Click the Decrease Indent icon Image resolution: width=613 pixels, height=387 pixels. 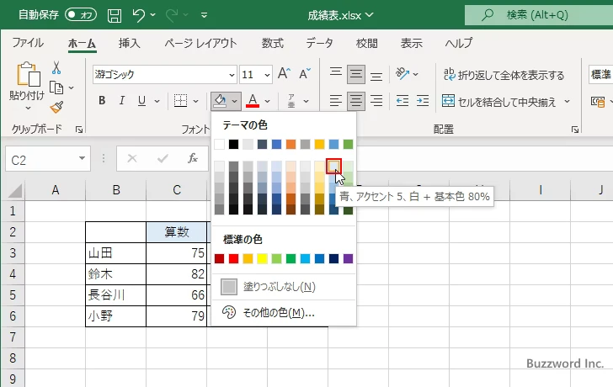click(x=402, y=101)
